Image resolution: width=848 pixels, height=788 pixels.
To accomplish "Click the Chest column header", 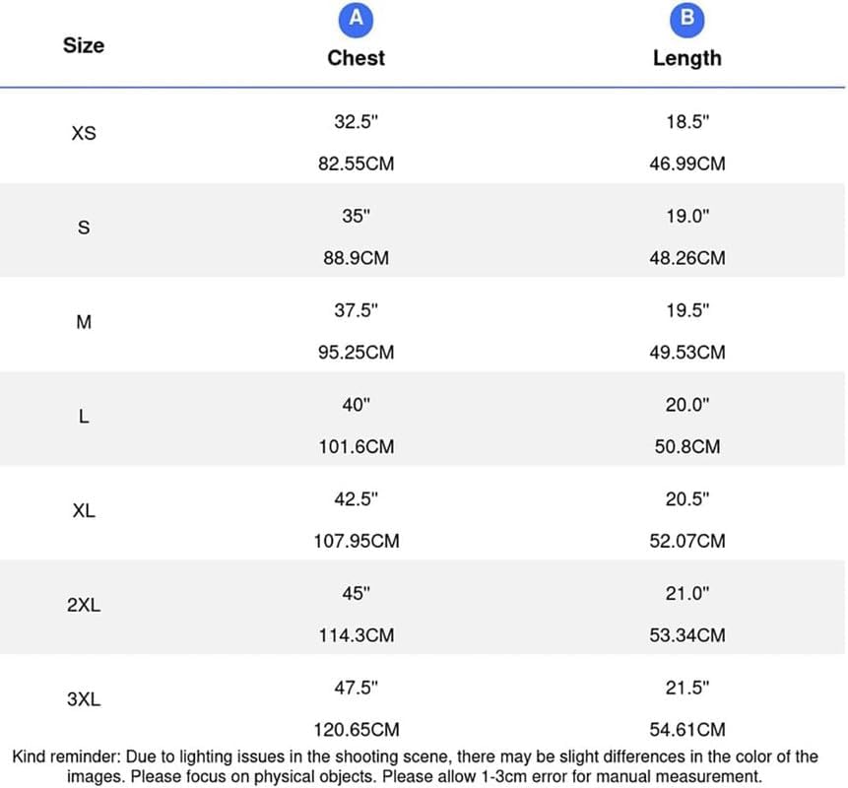I will click(x=356, y=58).
